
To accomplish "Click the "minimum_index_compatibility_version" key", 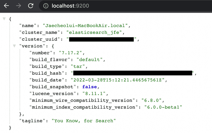I will [x=84, y=107].
